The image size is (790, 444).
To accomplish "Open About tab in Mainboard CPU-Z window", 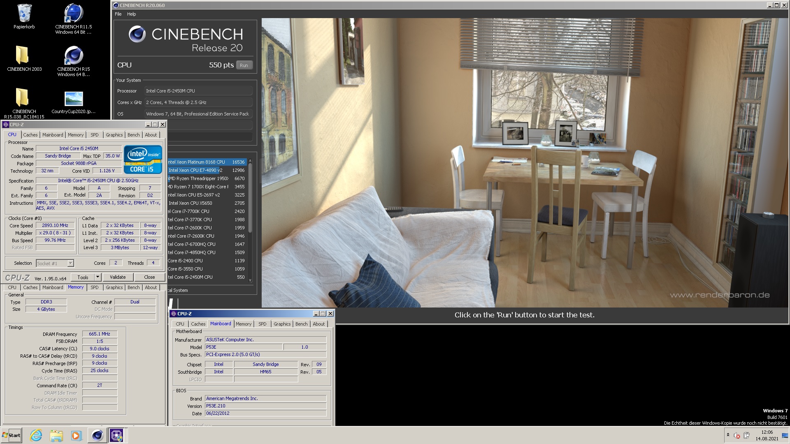I will coord(318,324).
